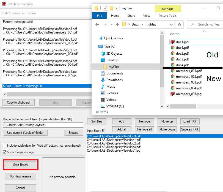
Task: Click the navigation pane vertical scrollbar
Action: [x=162, y=69]
